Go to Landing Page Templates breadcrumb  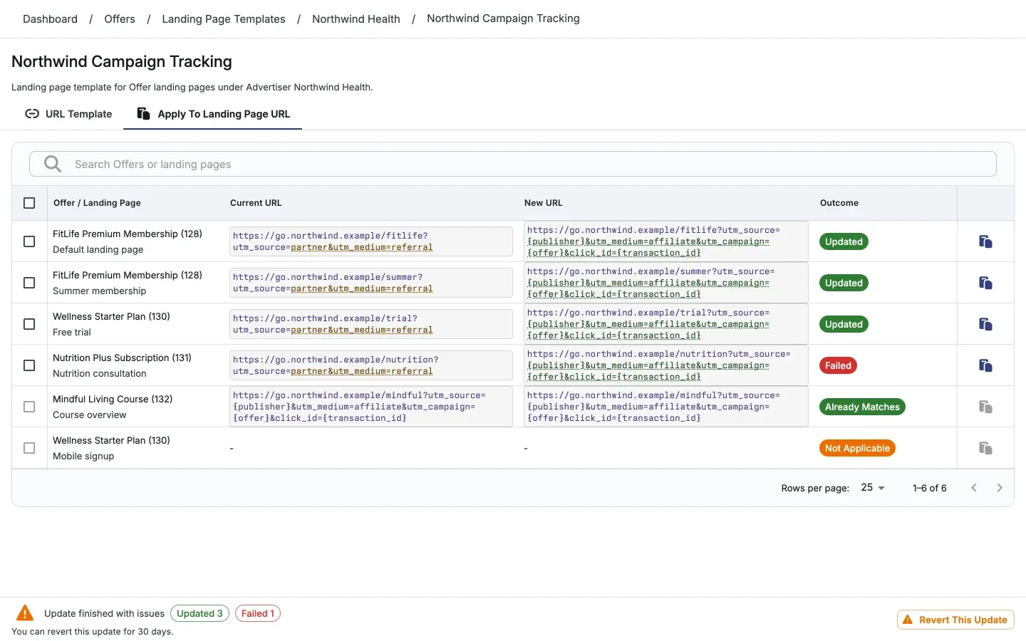[224, 19]
